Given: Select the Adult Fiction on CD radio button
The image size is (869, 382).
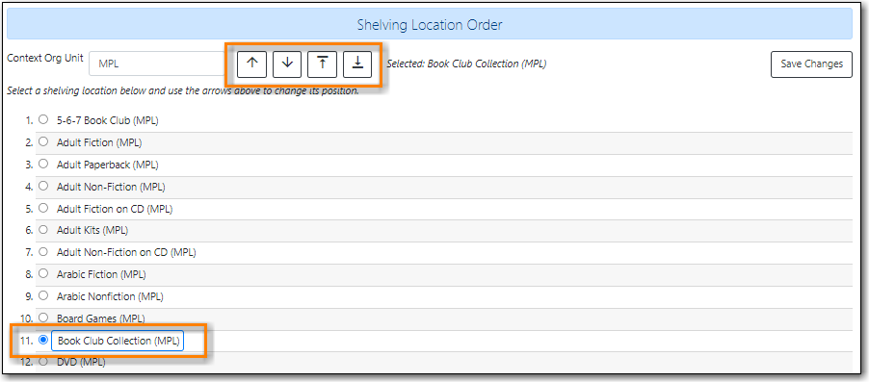Looking at the screenshot, I should coord(43,208).
